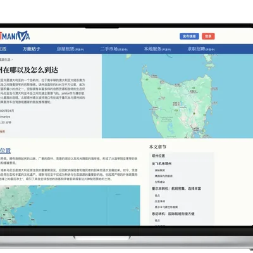Viewport: 253px width, 253px height.
Task: Open the 万能贴子 nav tab
Action: pos(32,49)
